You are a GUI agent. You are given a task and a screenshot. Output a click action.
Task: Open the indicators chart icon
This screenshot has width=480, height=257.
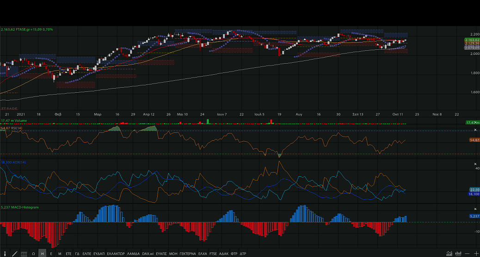tap(449, 254)
